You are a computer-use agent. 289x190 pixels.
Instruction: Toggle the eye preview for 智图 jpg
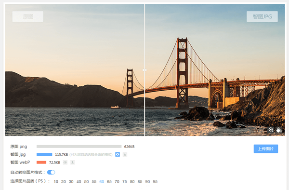(x=118, y=154)
